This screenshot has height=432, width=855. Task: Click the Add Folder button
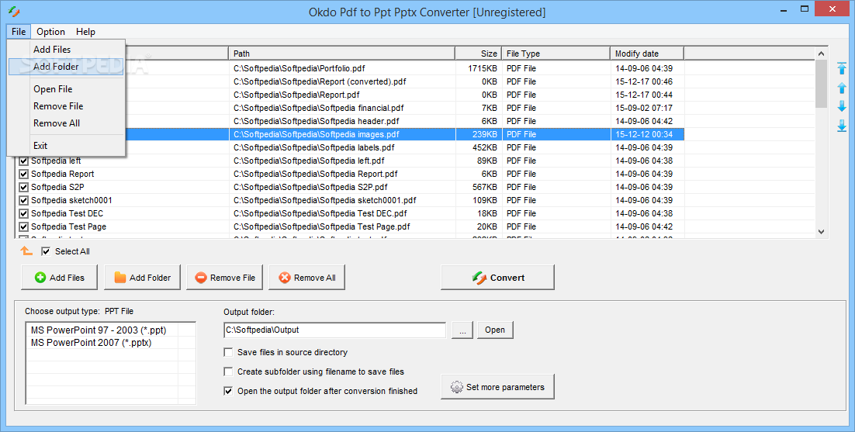(x=142, y=278)
